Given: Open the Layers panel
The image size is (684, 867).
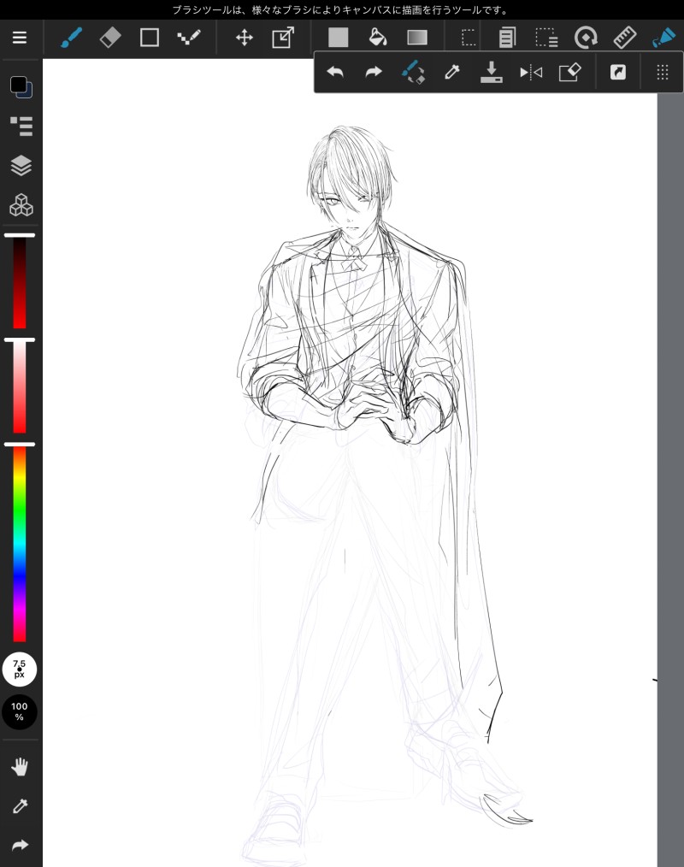Looking at the screenshot, I should pyautogui.click(x=21, y=165).
